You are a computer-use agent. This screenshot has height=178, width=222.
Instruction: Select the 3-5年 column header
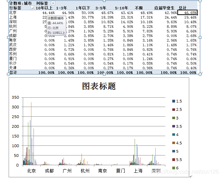click(101, 8)
